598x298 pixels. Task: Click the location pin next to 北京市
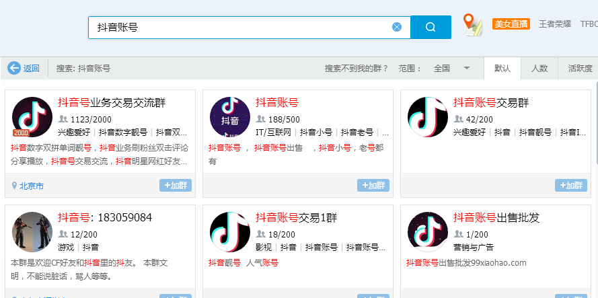(15, 186)
